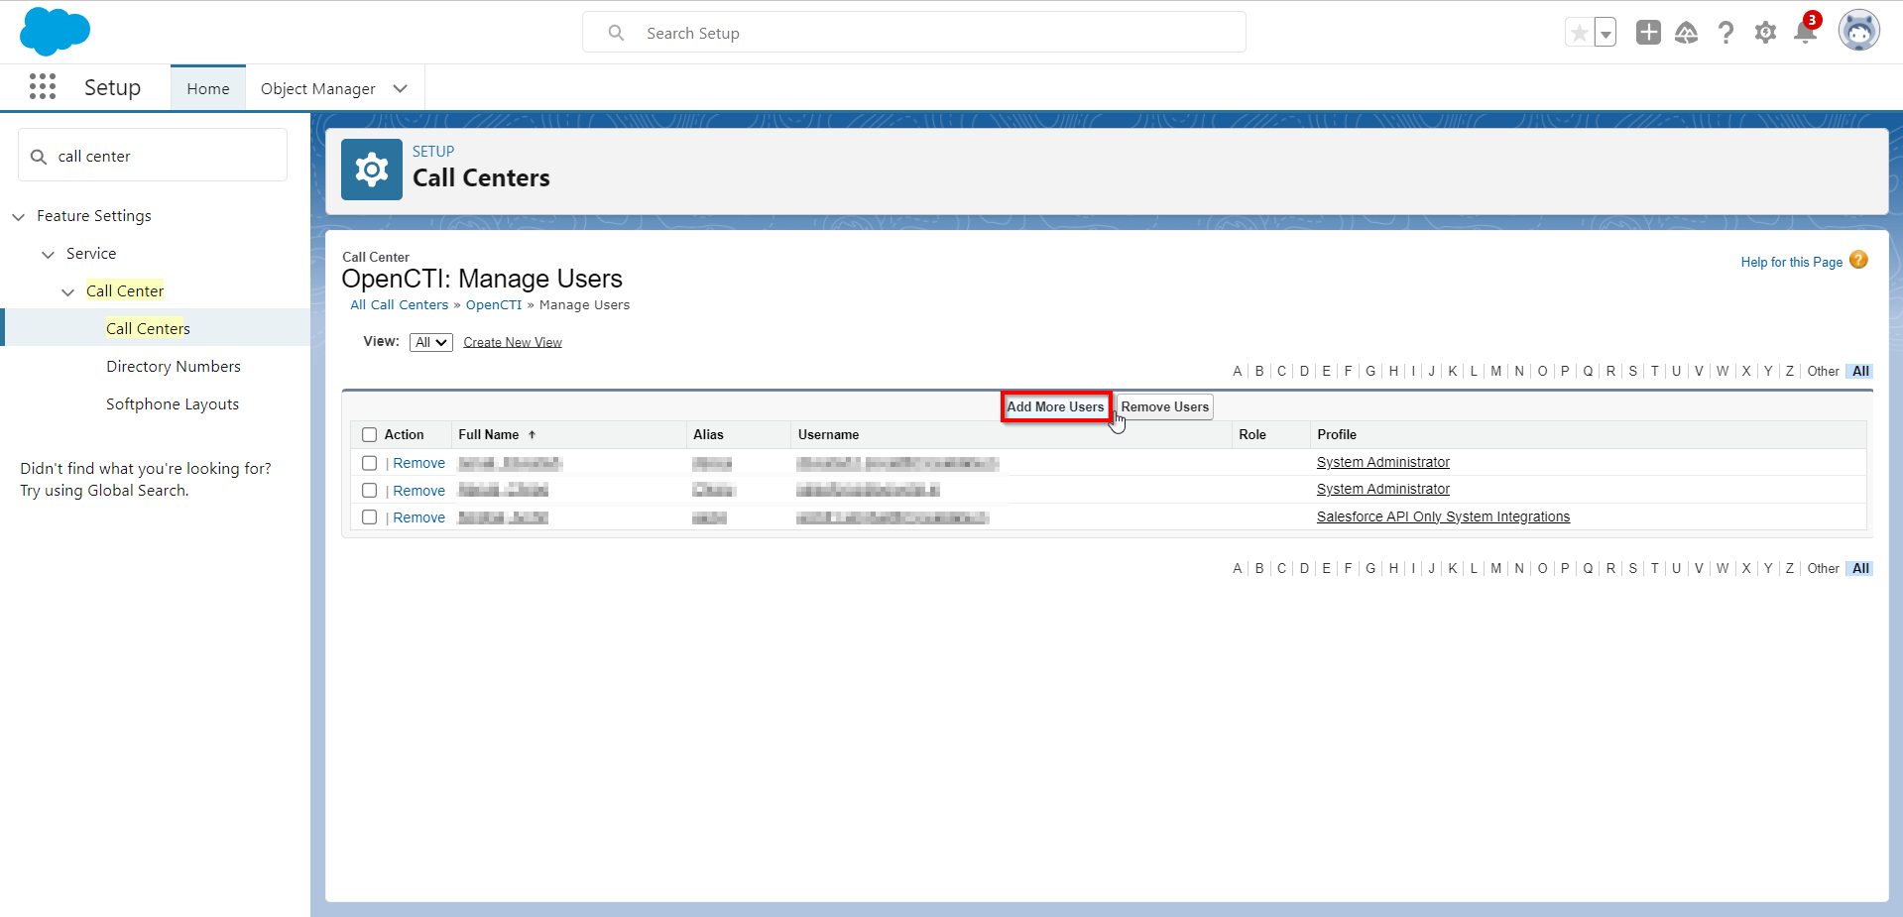Viewport: 1903px width, 917px height.
Task: Click the Remove Users button
Action: click(x=1164, y=406)
